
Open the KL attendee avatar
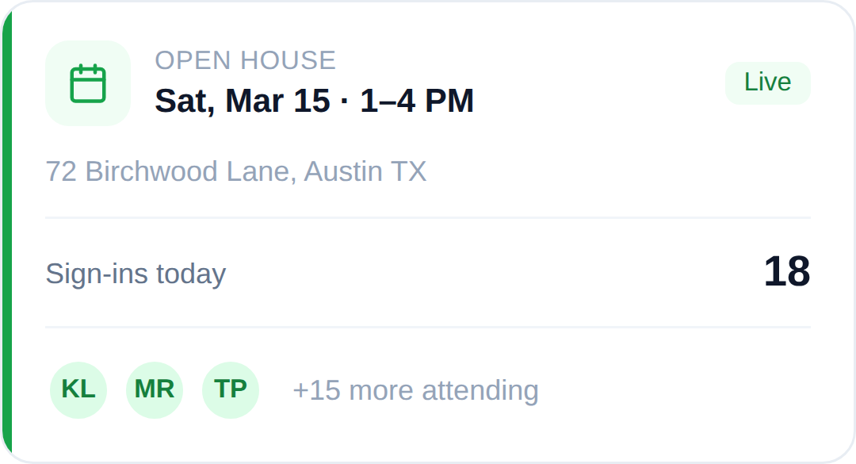(78, 389)
